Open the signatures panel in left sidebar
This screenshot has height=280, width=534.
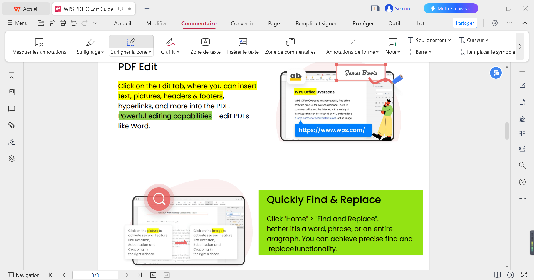point(11,142)
